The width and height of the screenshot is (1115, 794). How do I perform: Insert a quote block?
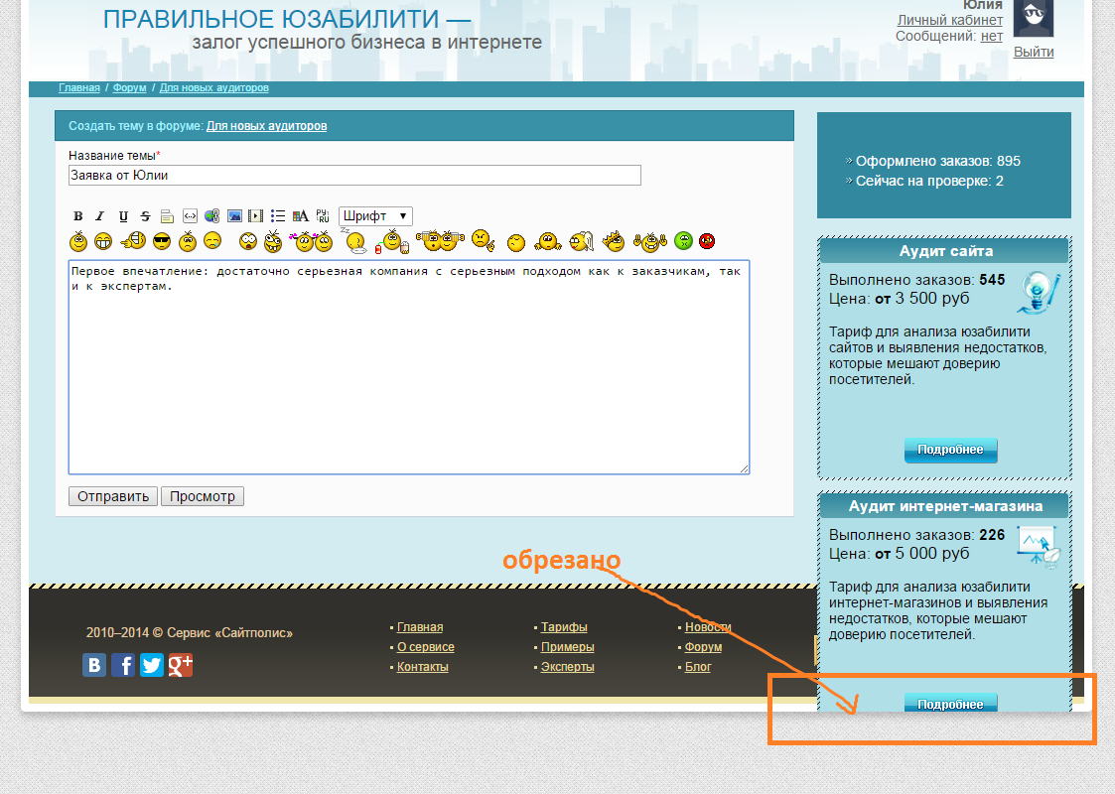(x=167, y=216)
